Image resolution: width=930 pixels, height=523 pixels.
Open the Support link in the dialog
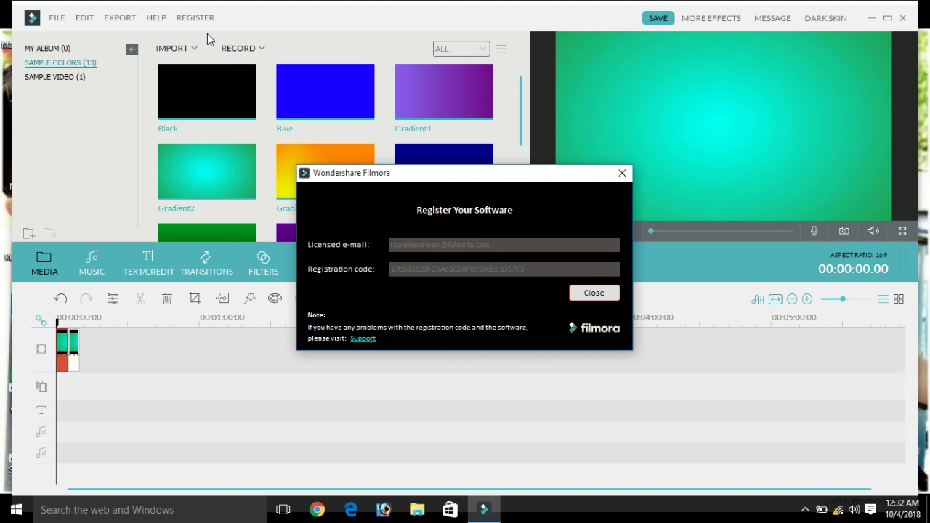tap(363, 338)
